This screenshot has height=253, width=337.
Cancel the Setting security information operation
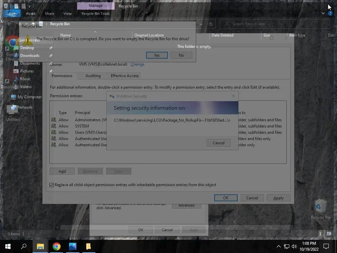219,143
